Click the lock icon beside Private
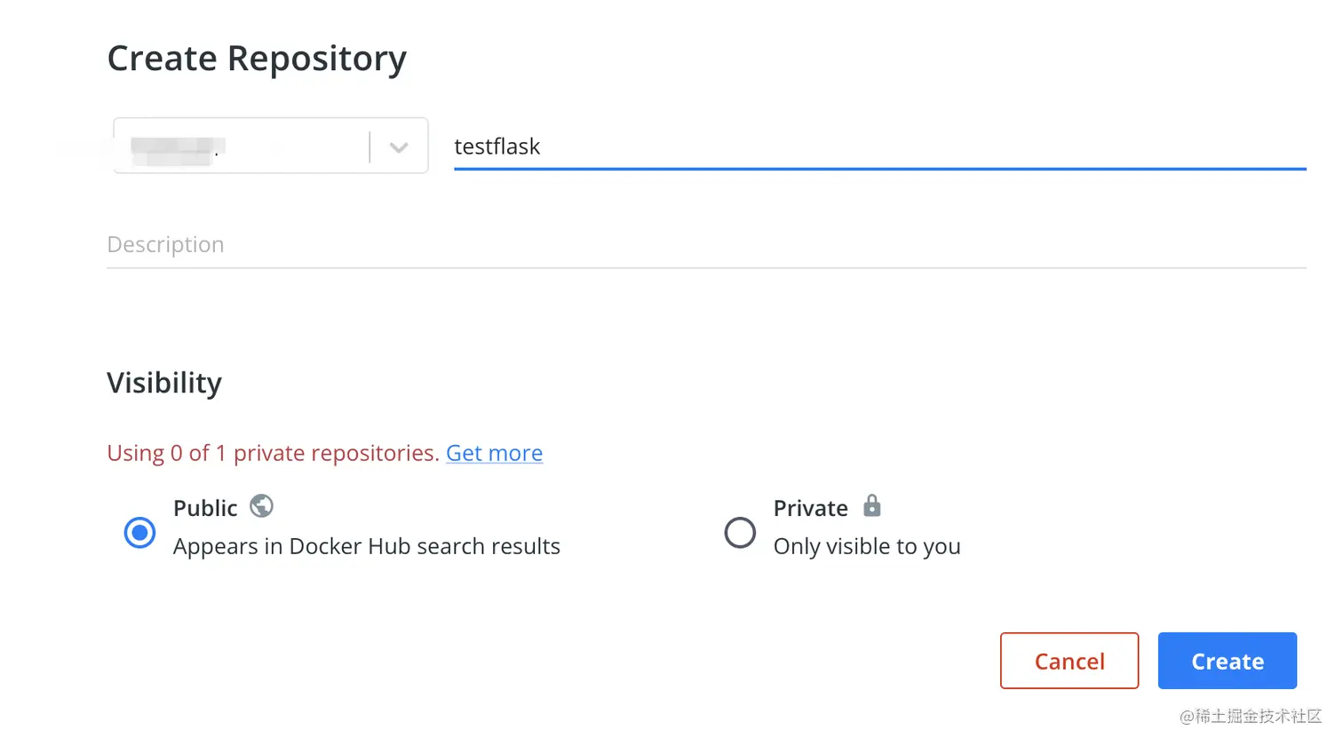 tap(872, 506)
